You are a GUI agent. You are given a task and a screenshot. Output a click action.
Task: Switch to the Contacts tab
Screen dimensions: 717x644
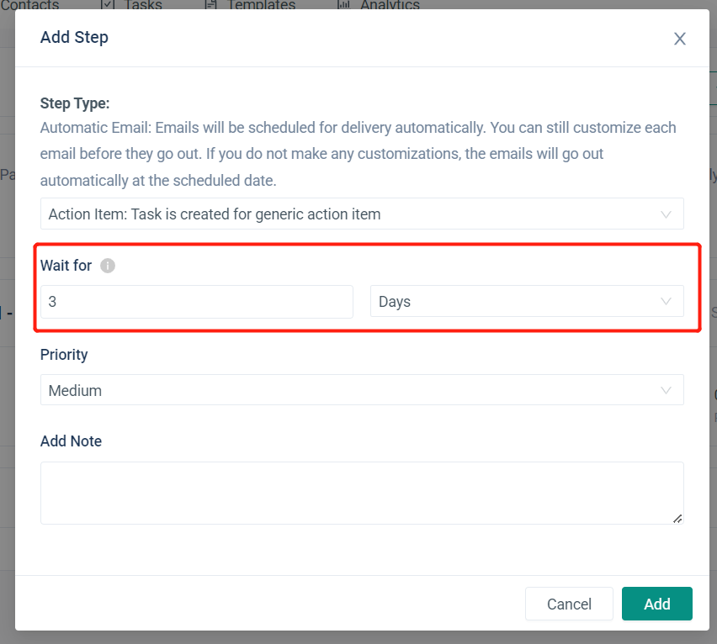tap(30, 5)
